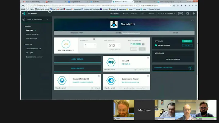Open SDK for Node.js in sidebar
The image size is (219, 123).
[x=33, y=34]
